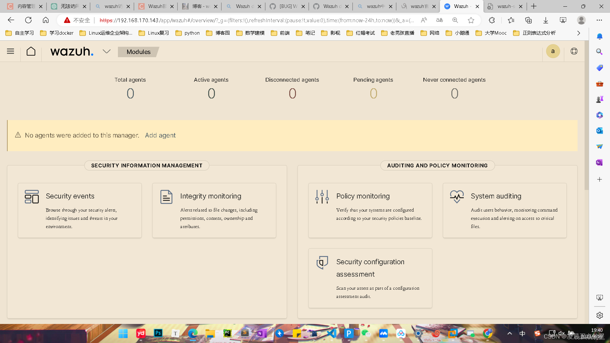Expand the Wazuh menu chevron
Image resolution: width=610 pixels, height=343 pixels.
tap(106, 51)
